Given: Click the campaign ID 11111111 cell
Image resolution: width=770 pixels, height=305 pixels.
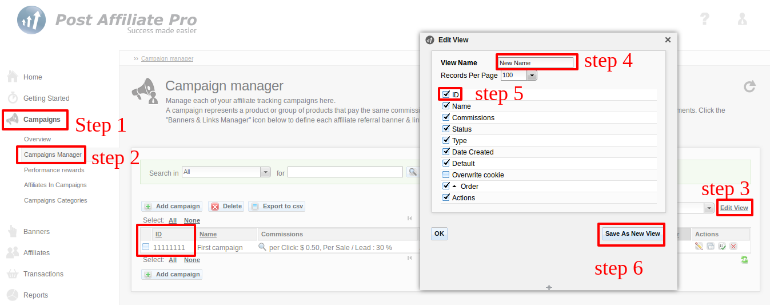Looking at the screenshot, I should 169,248.
